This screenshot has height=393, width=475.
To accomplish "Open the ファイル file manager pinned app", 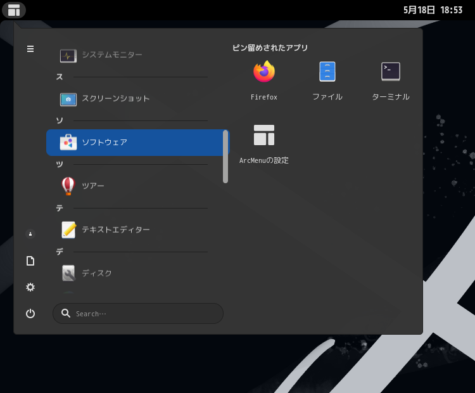I will (327, 81).
